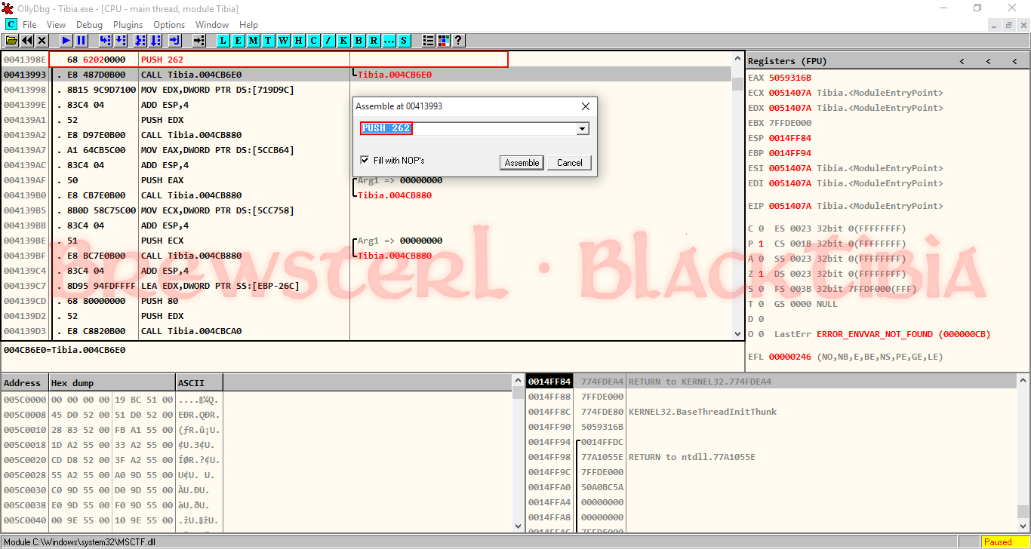Viewport: 1031px width, 549px height.
Task: Click the ESP register value 0014FF84
Action: 789,138
